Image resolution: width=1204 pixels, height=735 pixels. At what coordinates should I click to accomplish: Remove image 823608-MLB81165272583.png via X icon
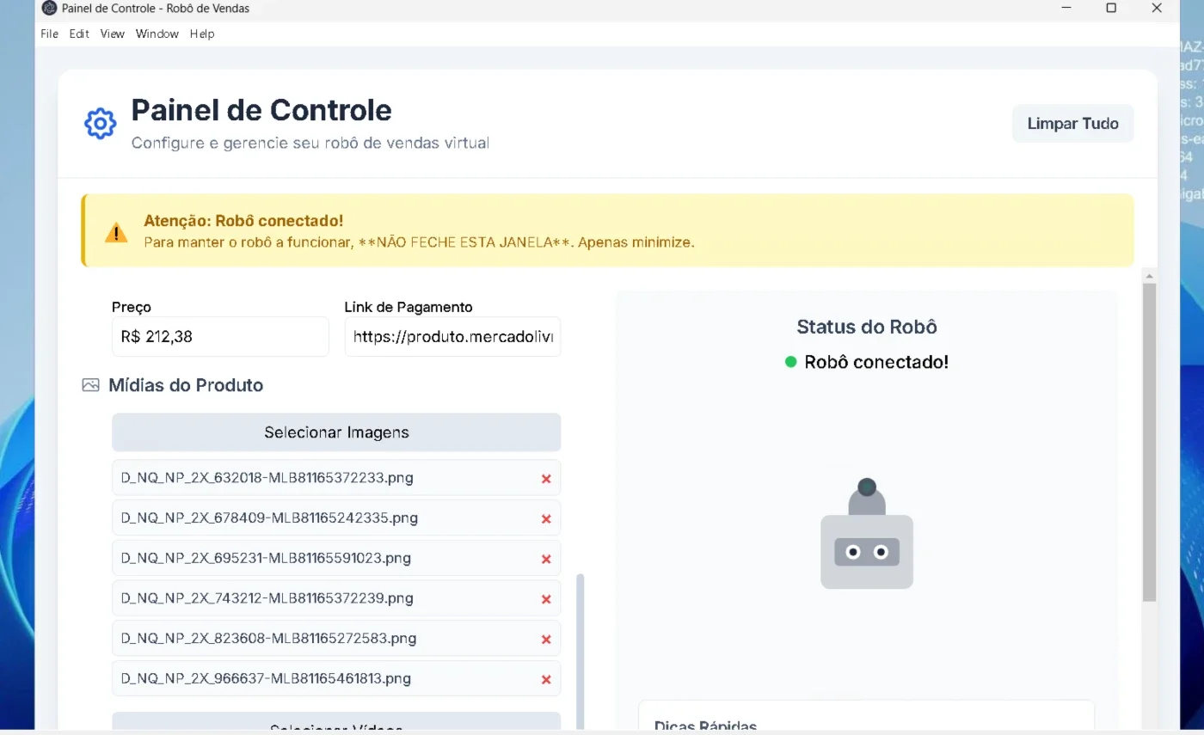[546, 640]
